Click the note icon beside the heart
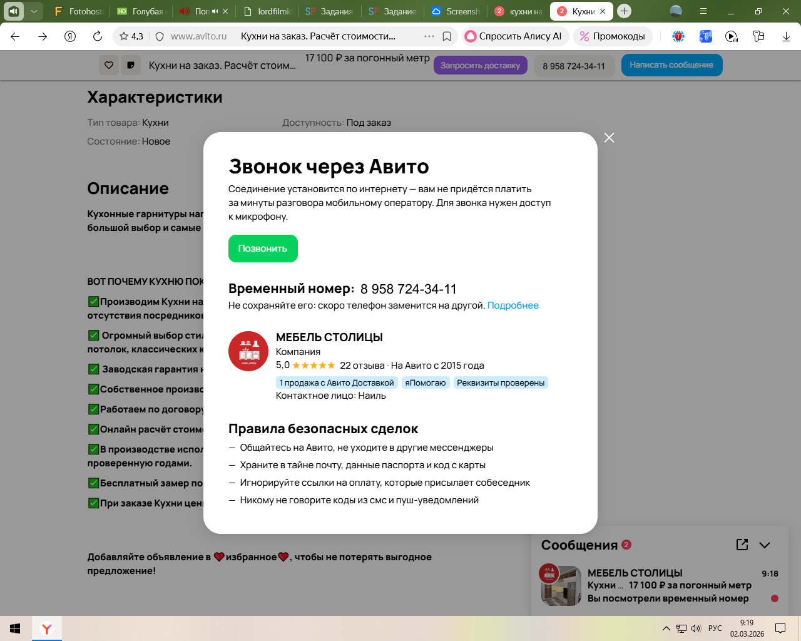Screen dimensions: 801x641 (x=131, y=65)
